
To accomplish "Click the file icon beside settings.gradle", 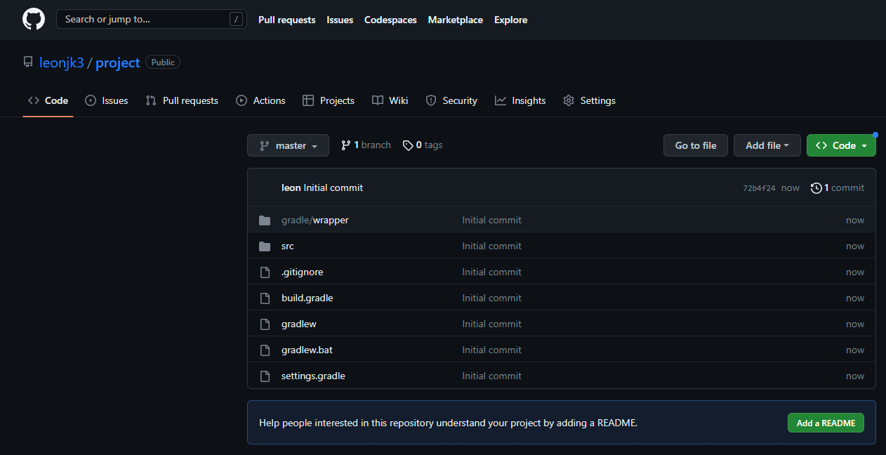I will click(x=265, y=376).
